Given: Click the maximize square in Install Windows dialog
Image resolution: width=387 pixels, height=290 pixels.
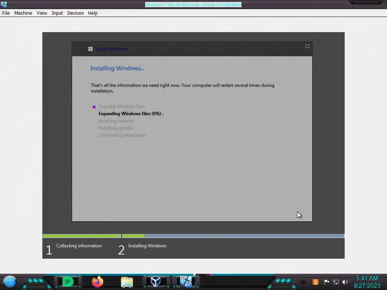Looking at the screenshot, I should (x=307, y=46).
